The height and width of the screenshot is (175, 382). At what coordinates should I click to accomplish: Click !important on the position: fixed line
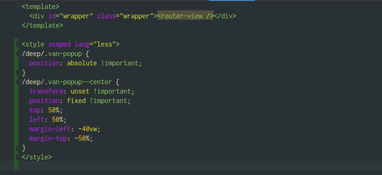click(x=108, y=101)
